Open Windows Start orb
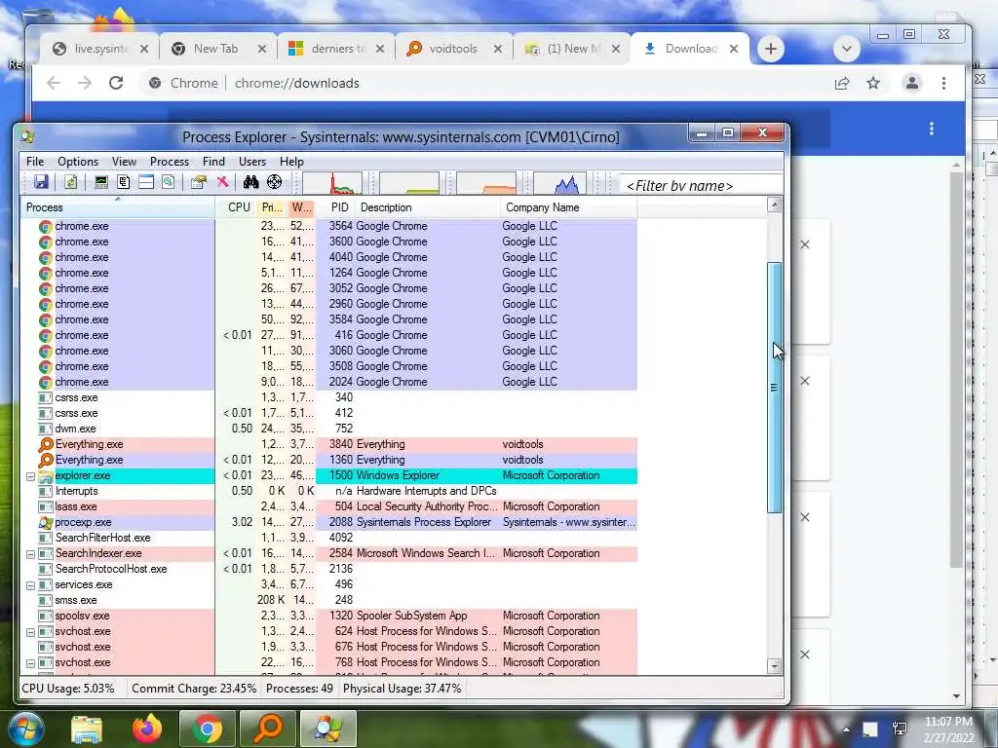This screenshot has width=998, height=748. tap(24, 729)
